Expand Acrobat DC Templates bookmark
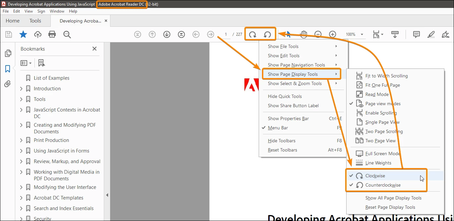The image size is (454, 221). 22,198
